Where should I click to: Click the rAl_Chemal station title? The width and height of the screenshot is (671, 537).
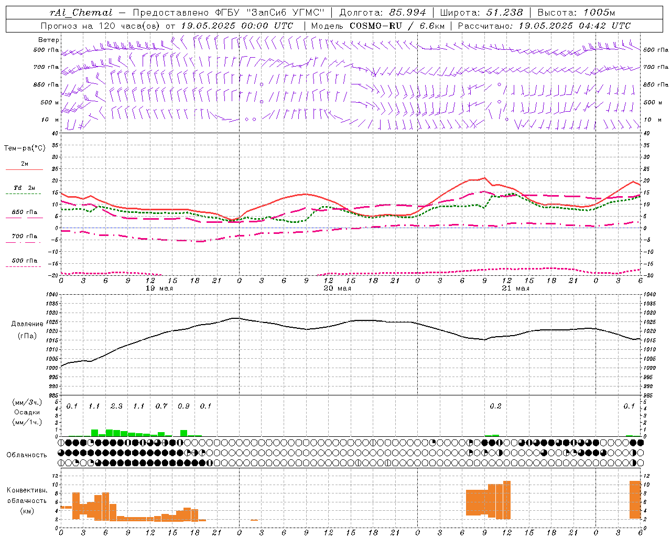81,13
